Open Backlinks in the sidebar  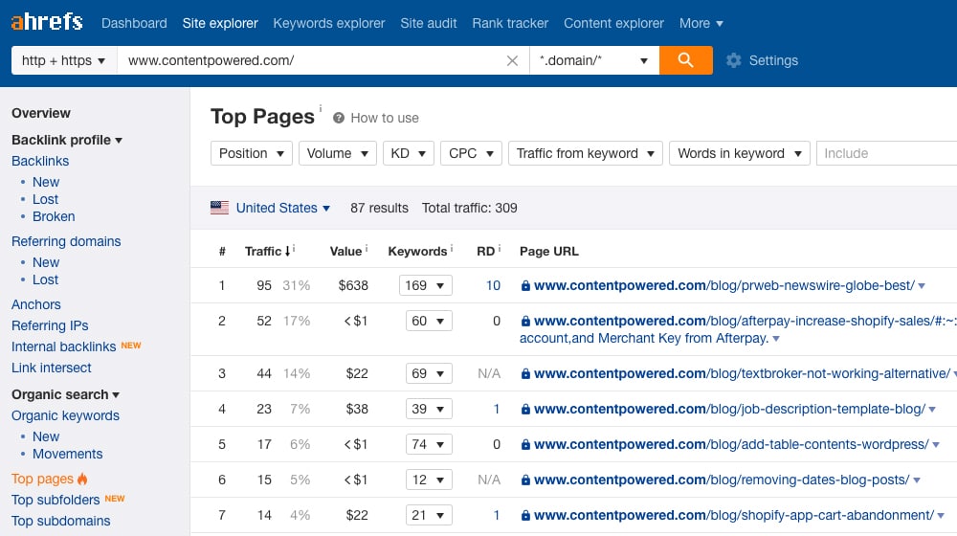40,161
